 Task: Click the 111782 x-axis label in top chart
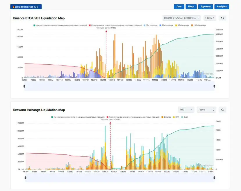point(155,80)
